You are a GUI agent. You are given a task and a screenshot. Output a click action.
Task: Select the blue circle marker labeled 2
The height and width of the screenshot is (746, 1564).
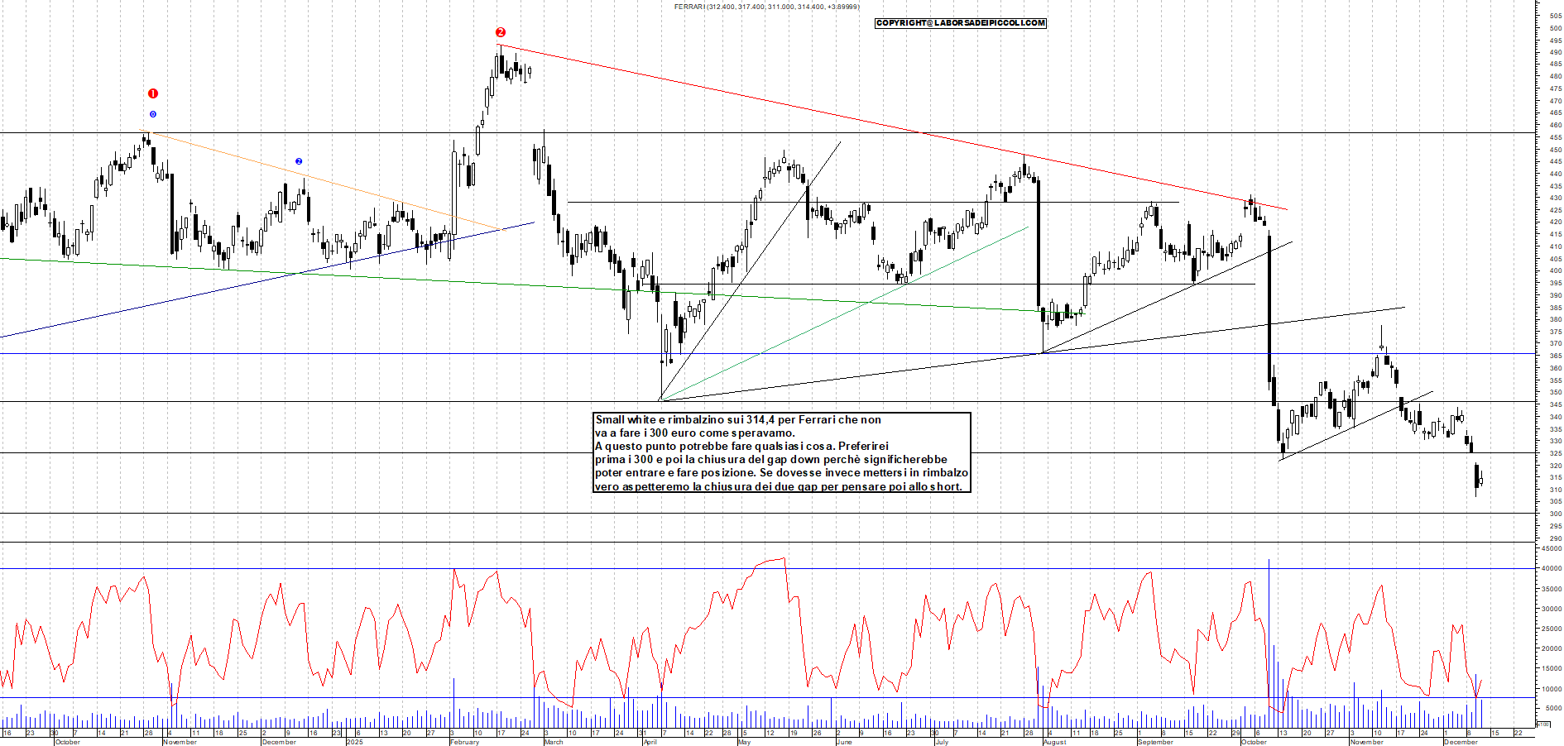[x=299, y=161]
